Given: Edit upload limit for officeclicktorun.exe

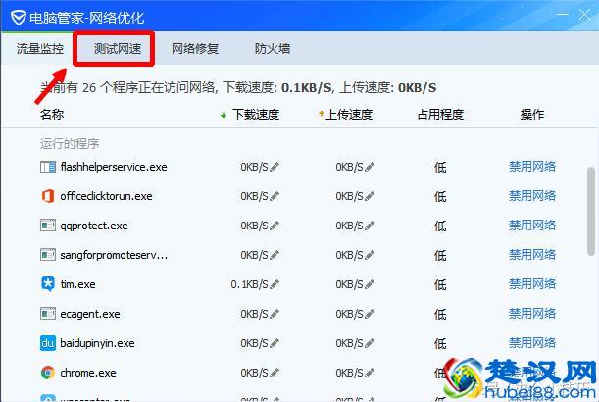Looking at the screenshot, I should click(x=370, y=196).
